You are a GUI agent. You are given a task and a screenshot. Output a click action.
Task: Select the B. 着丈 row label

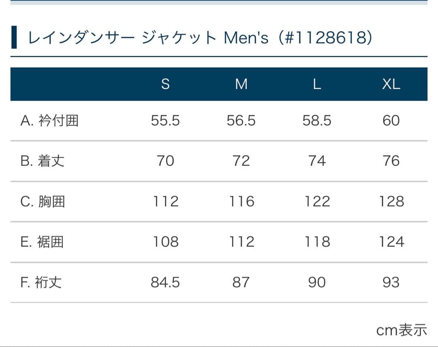click(43, 161)
